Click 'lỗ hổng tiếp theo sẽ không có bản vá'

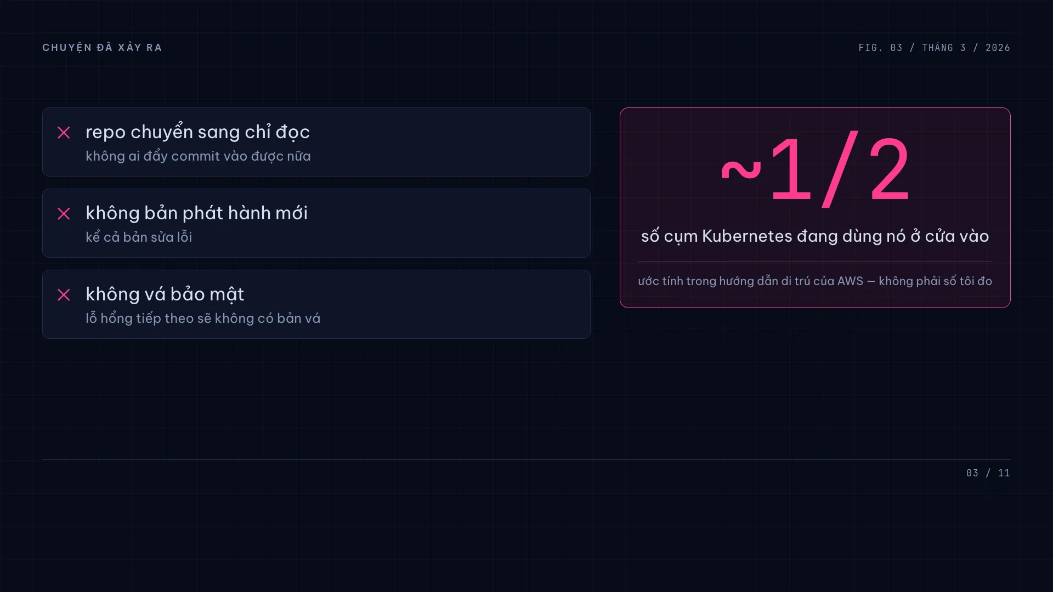(203, 318)
